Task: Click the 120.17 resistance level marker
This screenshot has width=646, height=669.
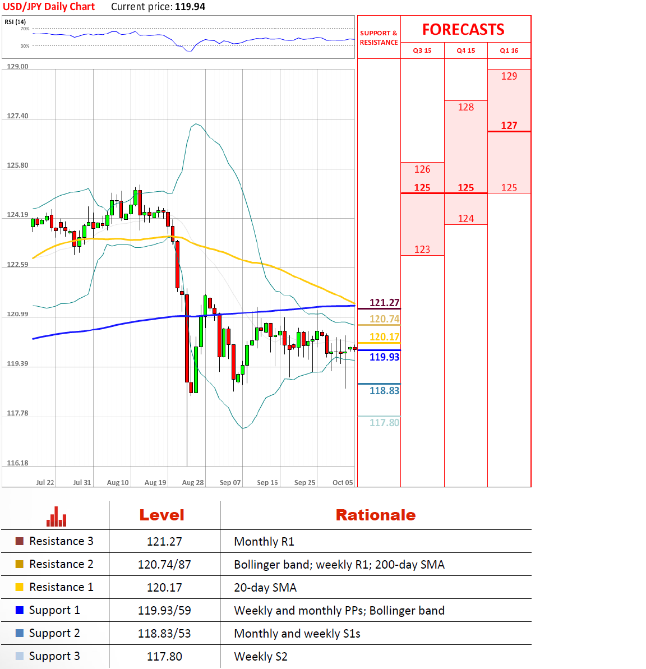Action: pos(385,337)
